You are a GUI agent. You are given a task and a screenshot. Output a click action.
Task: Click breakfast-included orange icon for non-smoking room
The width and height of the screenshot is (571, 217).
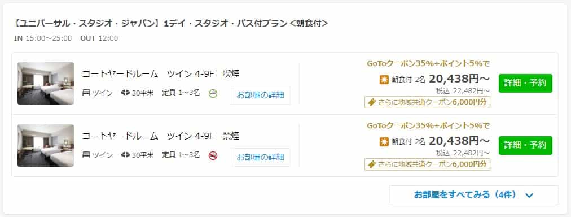coord(384,141)
